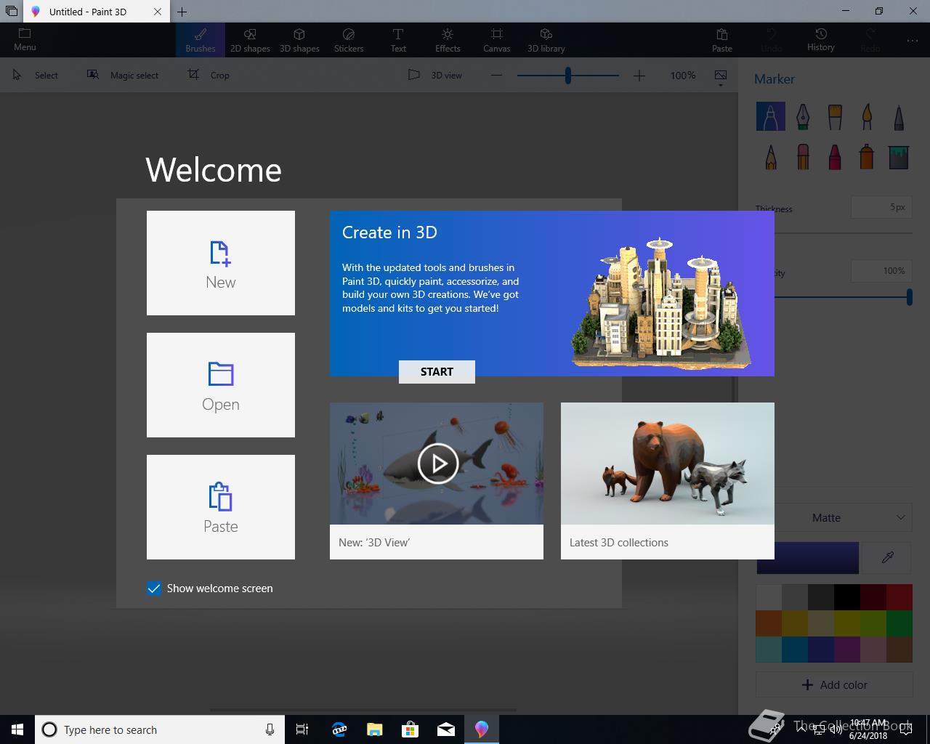Choose the Select tool
Screen dimensions: 930x744
coord(36,75)
